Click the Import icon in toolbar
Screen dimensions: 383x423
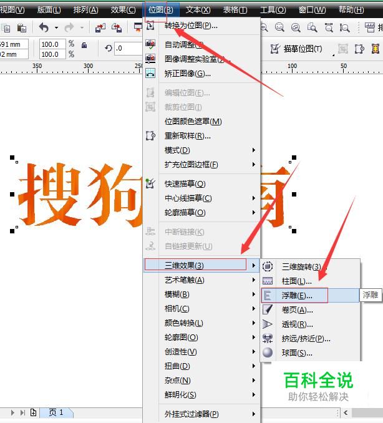pyautogui.click(x=100, y=27)
